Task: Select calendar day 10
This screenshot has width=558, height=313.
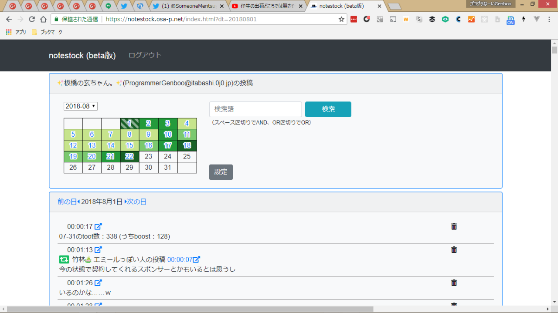Action: 168,135
